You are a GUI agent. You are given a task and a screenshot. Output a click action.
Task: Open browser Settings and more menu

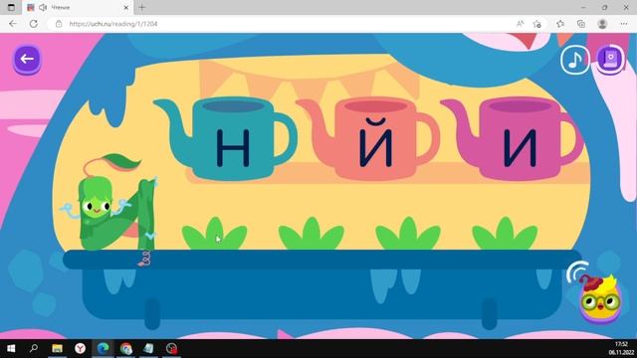[624, 24]
